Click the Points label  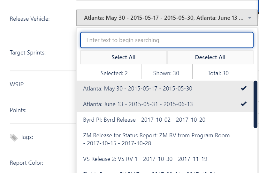coord(18,110)
